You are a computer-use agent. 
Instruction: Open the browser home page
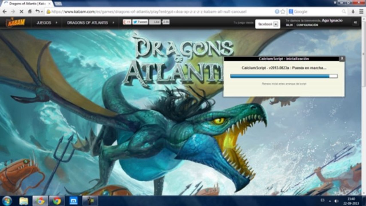point(30,12)
